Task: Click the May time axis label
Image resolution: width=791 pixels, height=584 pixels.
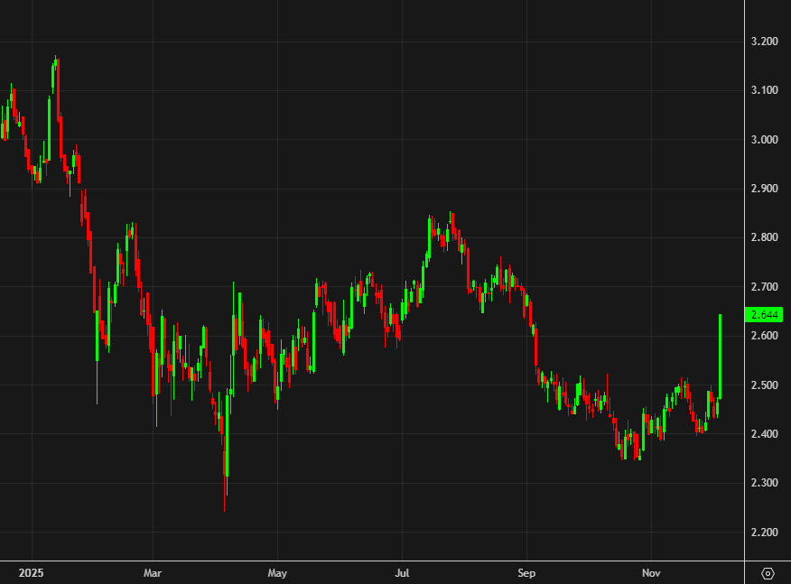Action: tap(277, 572)
